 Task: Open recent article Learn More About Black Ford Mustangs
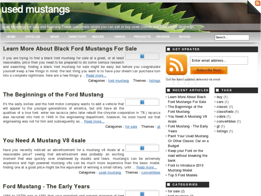[187, 99]
